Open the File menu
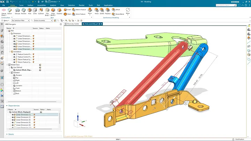251x141 pixels. 3,5
